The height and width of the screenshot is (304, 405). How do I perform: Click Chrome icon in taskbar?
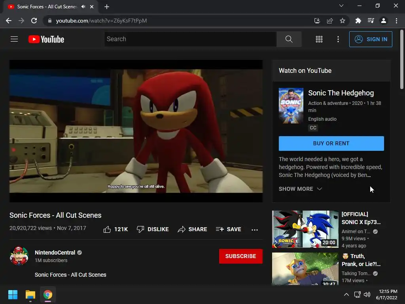click(x=48, y=294)
